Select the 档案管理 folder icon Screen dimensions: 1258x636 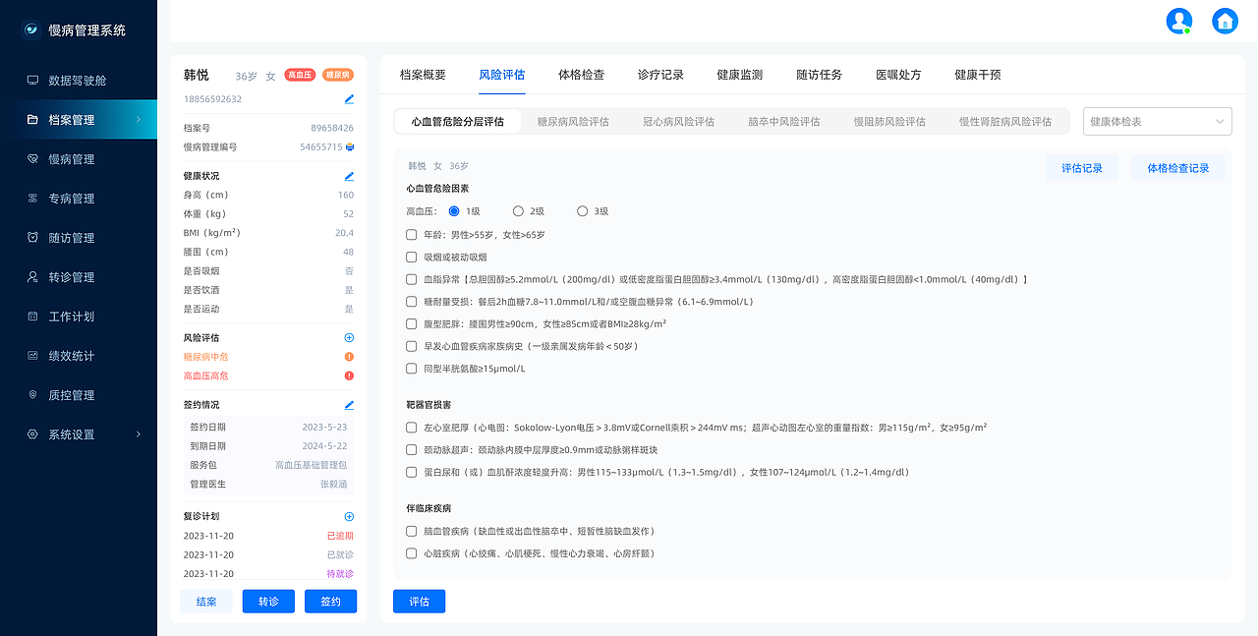point(32,120)
